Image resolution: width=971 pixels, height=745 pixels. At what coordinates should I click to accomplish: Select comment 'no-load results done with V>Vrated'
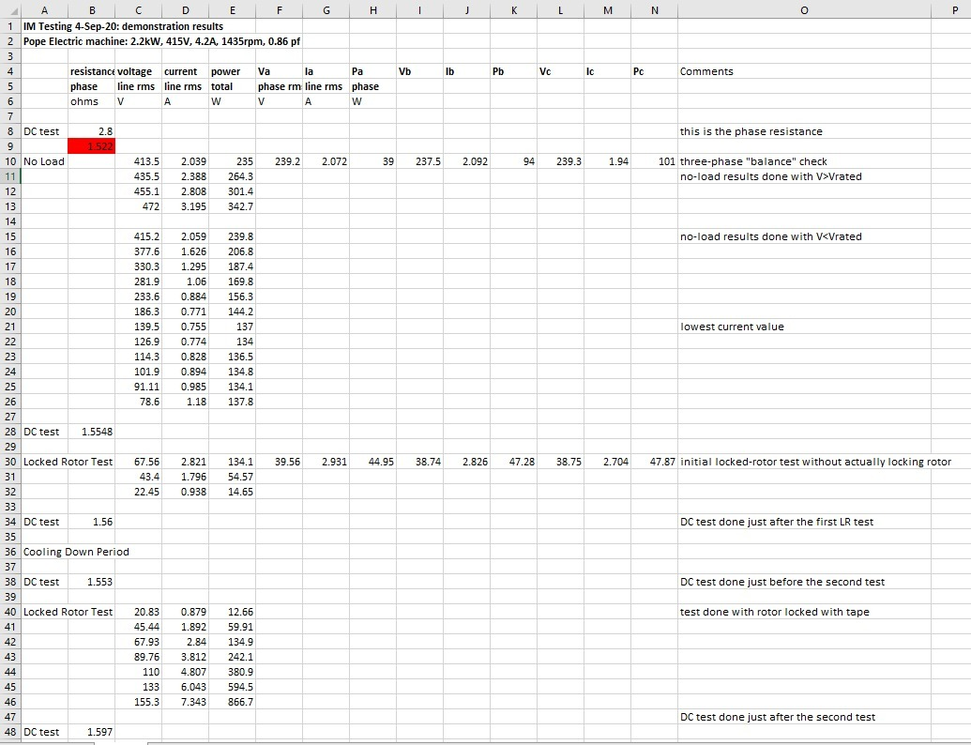[x=771, y=176]
